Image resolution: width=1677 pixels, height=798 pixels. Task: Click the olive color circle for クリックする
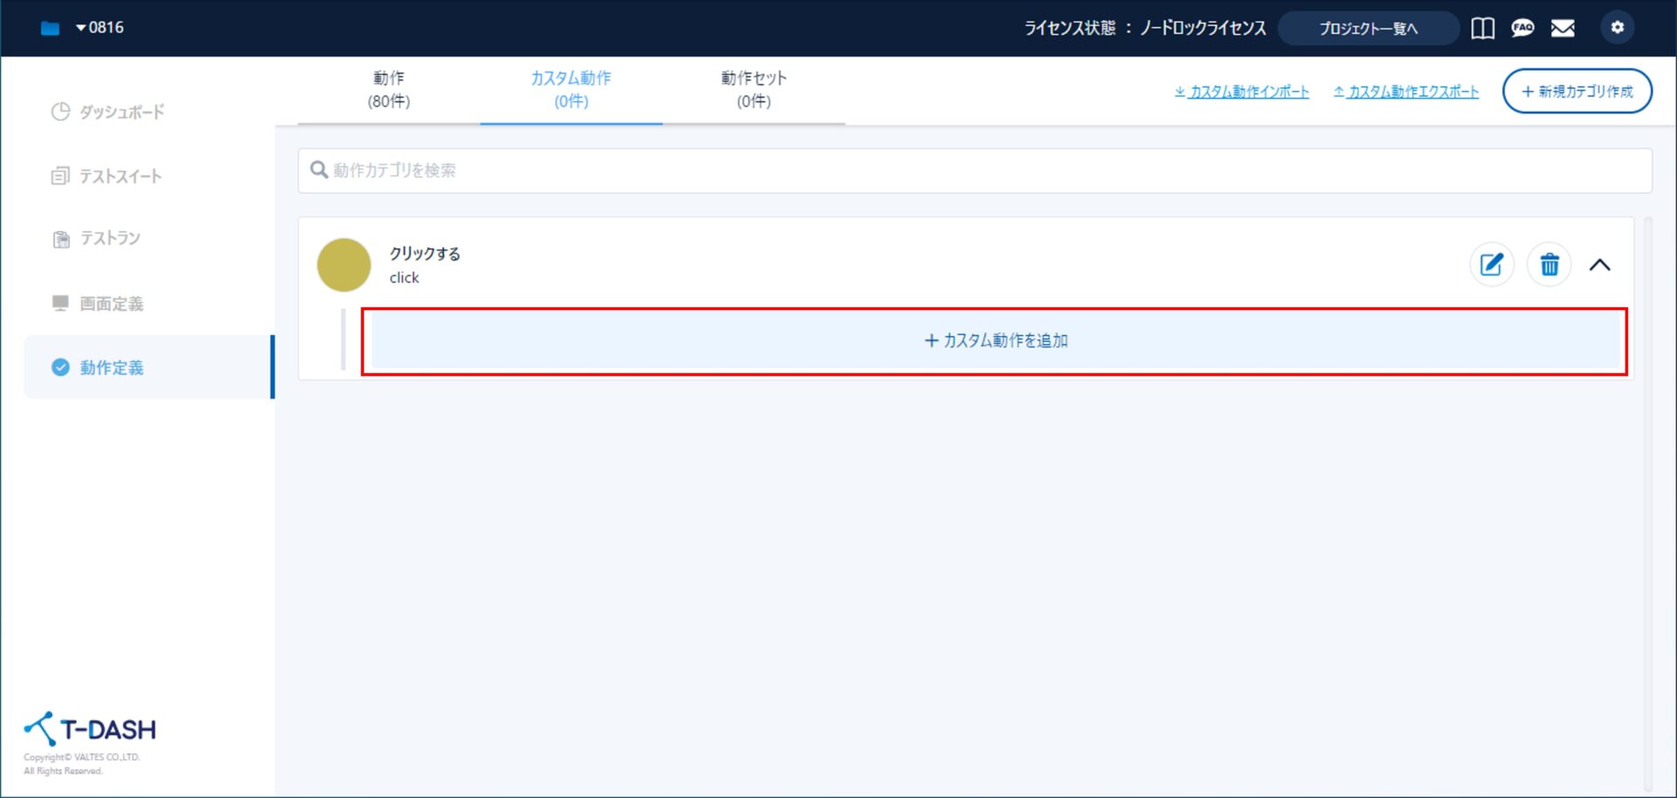point(343,265)
